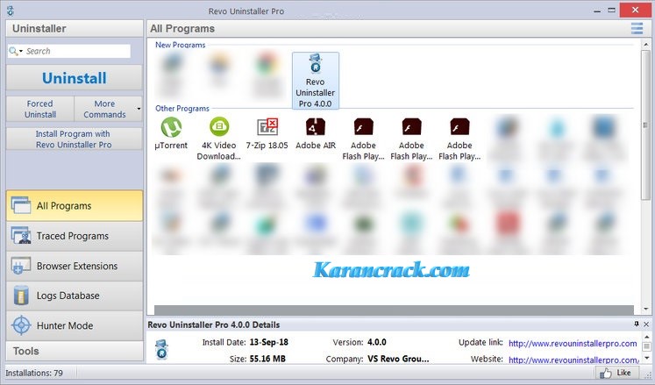Click the programs list vertical scrollbar thumb

[646, 125]
